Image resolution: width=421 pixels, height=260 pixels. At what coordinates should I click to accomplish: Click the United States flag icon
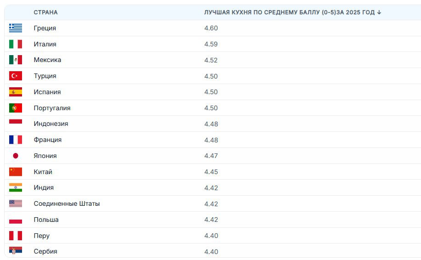[16, 203]
